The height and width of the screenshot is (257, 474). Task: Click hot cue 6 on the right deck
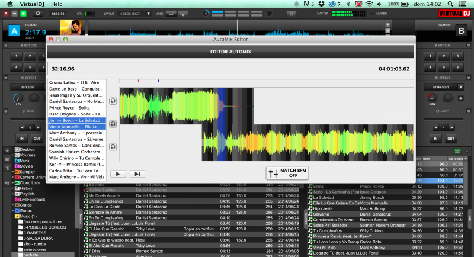point(457,67)
